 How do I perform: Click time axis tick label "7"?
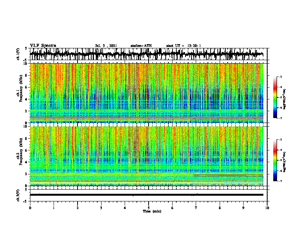coord(196,208)
